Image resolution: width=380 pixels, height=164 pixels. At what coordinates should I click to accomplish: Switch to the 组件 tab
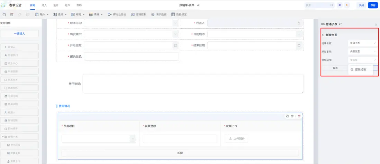pyautogui.click(x=67, y=5)
